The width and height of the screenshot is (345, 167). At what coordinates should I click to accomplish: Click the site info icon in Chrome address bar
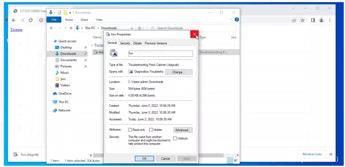pos(41,20)
